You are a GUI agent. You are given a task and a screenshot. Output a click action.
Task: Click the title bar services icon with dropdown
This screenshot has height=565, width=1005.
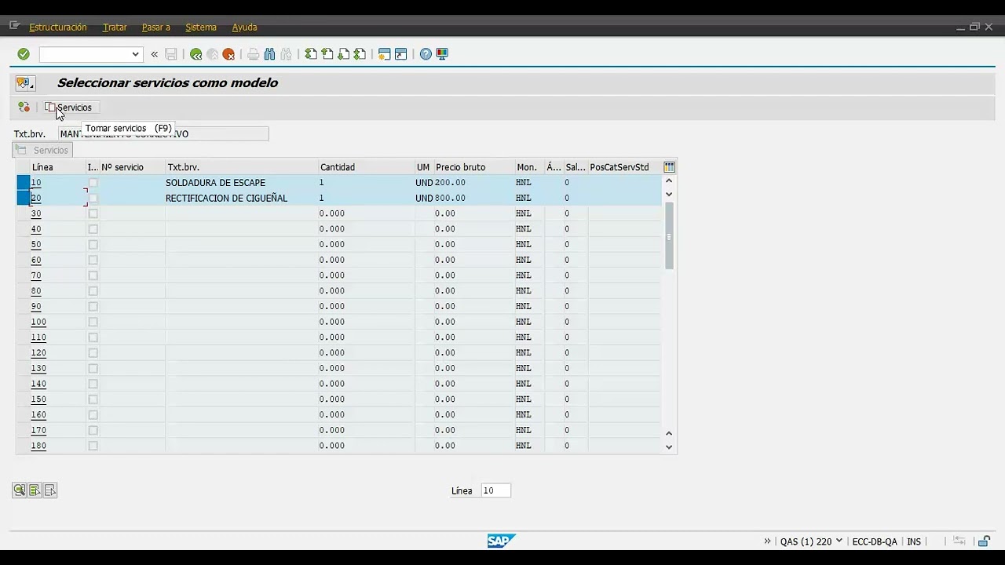pos(24,83)
